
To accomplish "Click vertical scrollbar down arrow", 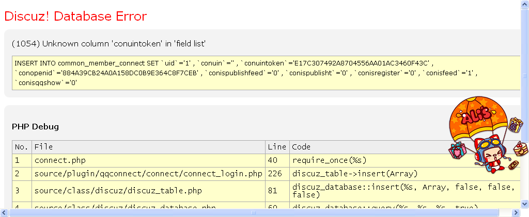I will pos(525,205).
